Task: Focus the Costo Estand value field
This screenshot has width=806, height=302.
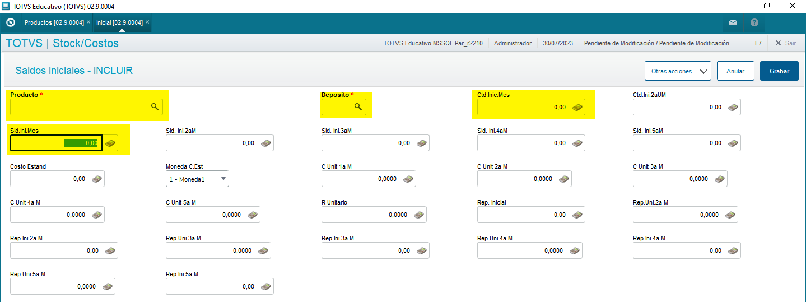Action: click(57, 179)
